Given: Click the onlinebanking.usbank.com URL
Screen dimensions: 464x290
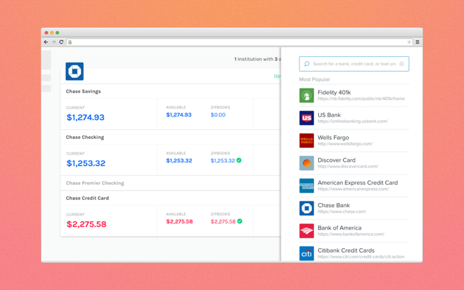Looking at the screenshot, I should [353, 121].
